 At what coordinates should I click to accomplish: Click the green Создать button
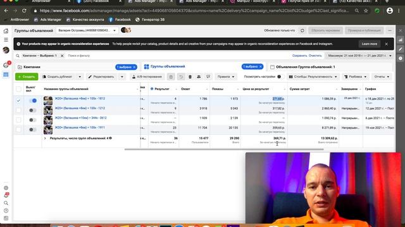coord(27,77)
